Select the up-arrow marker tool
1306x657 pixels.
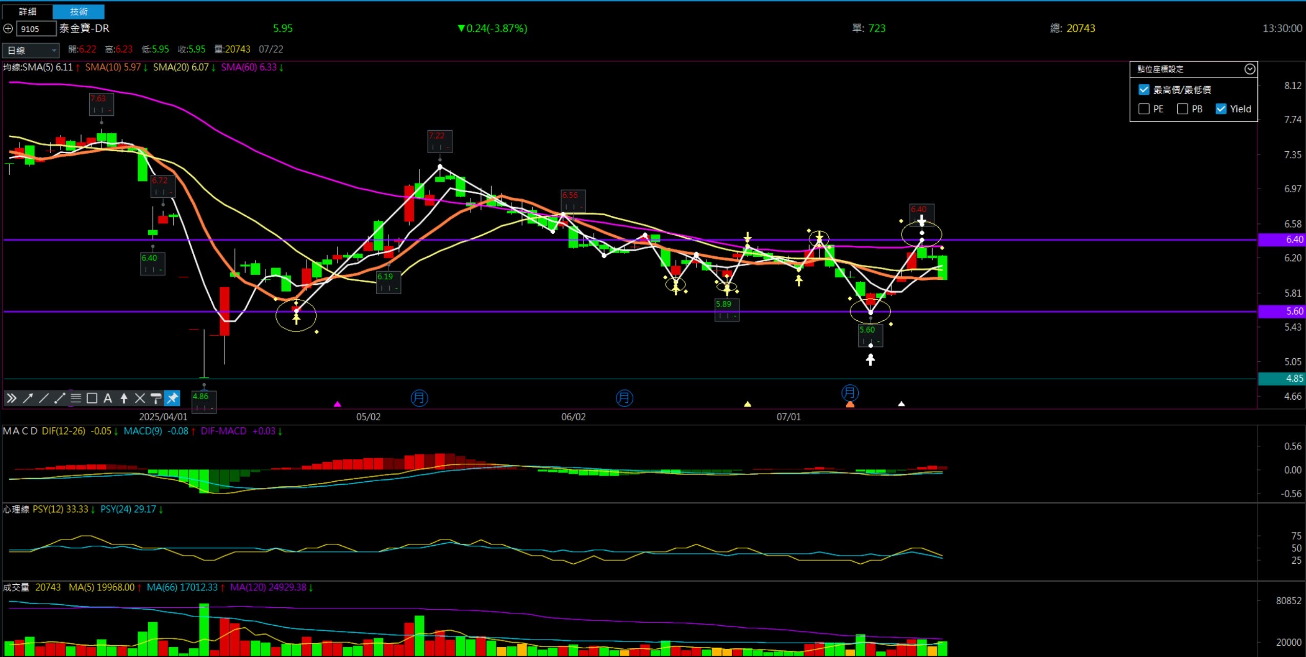[x=124, y=398]
